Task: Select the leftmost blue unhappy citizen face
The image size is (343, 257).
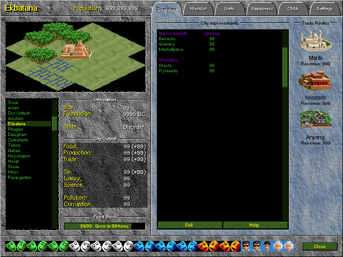Action: pos(139,246)
